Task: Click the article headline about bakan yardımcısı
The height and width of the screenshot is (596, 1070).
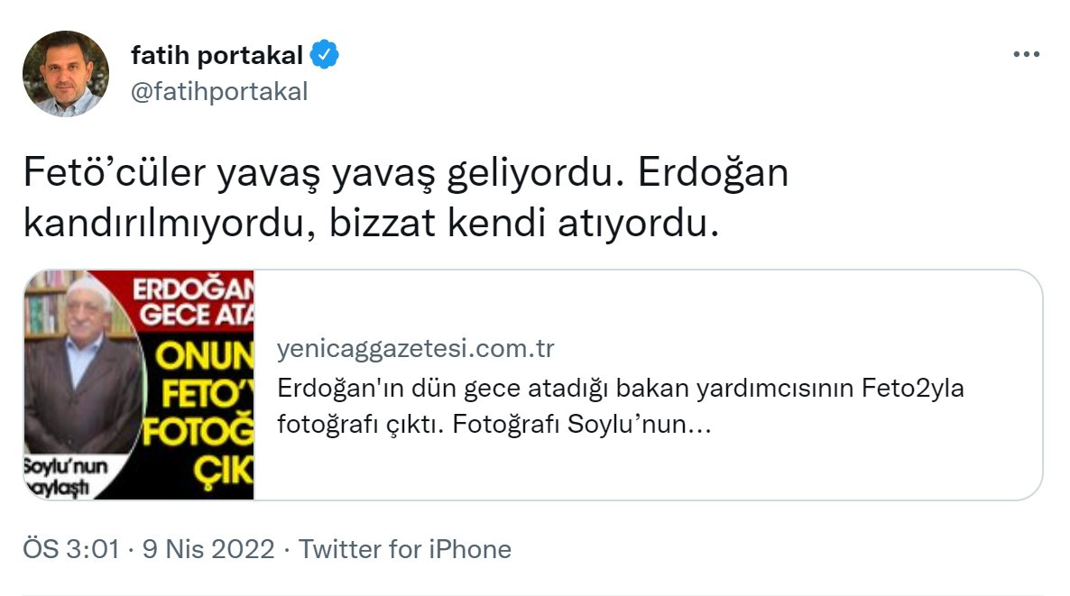Action: [621, 390]
